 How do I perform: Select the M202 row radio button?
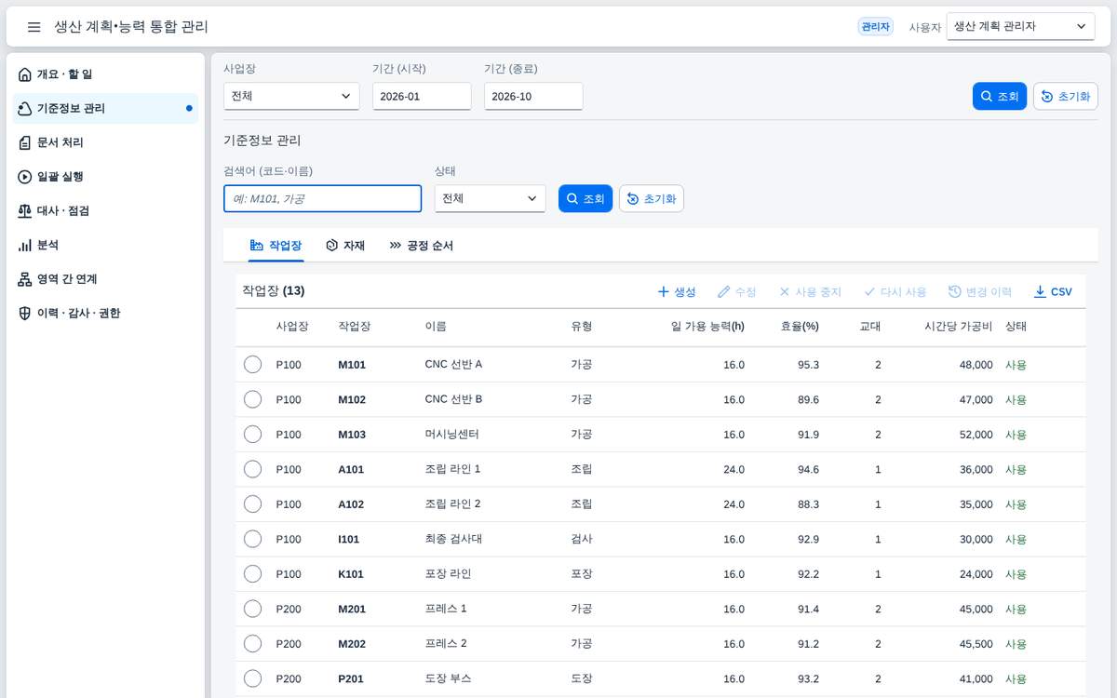(x=252, y=644)
